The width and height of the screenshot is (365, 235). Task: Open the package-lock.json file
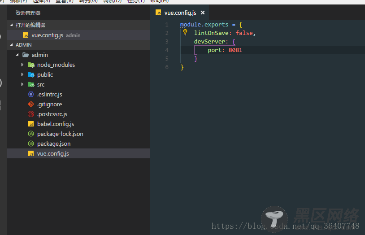click(60, 134)
